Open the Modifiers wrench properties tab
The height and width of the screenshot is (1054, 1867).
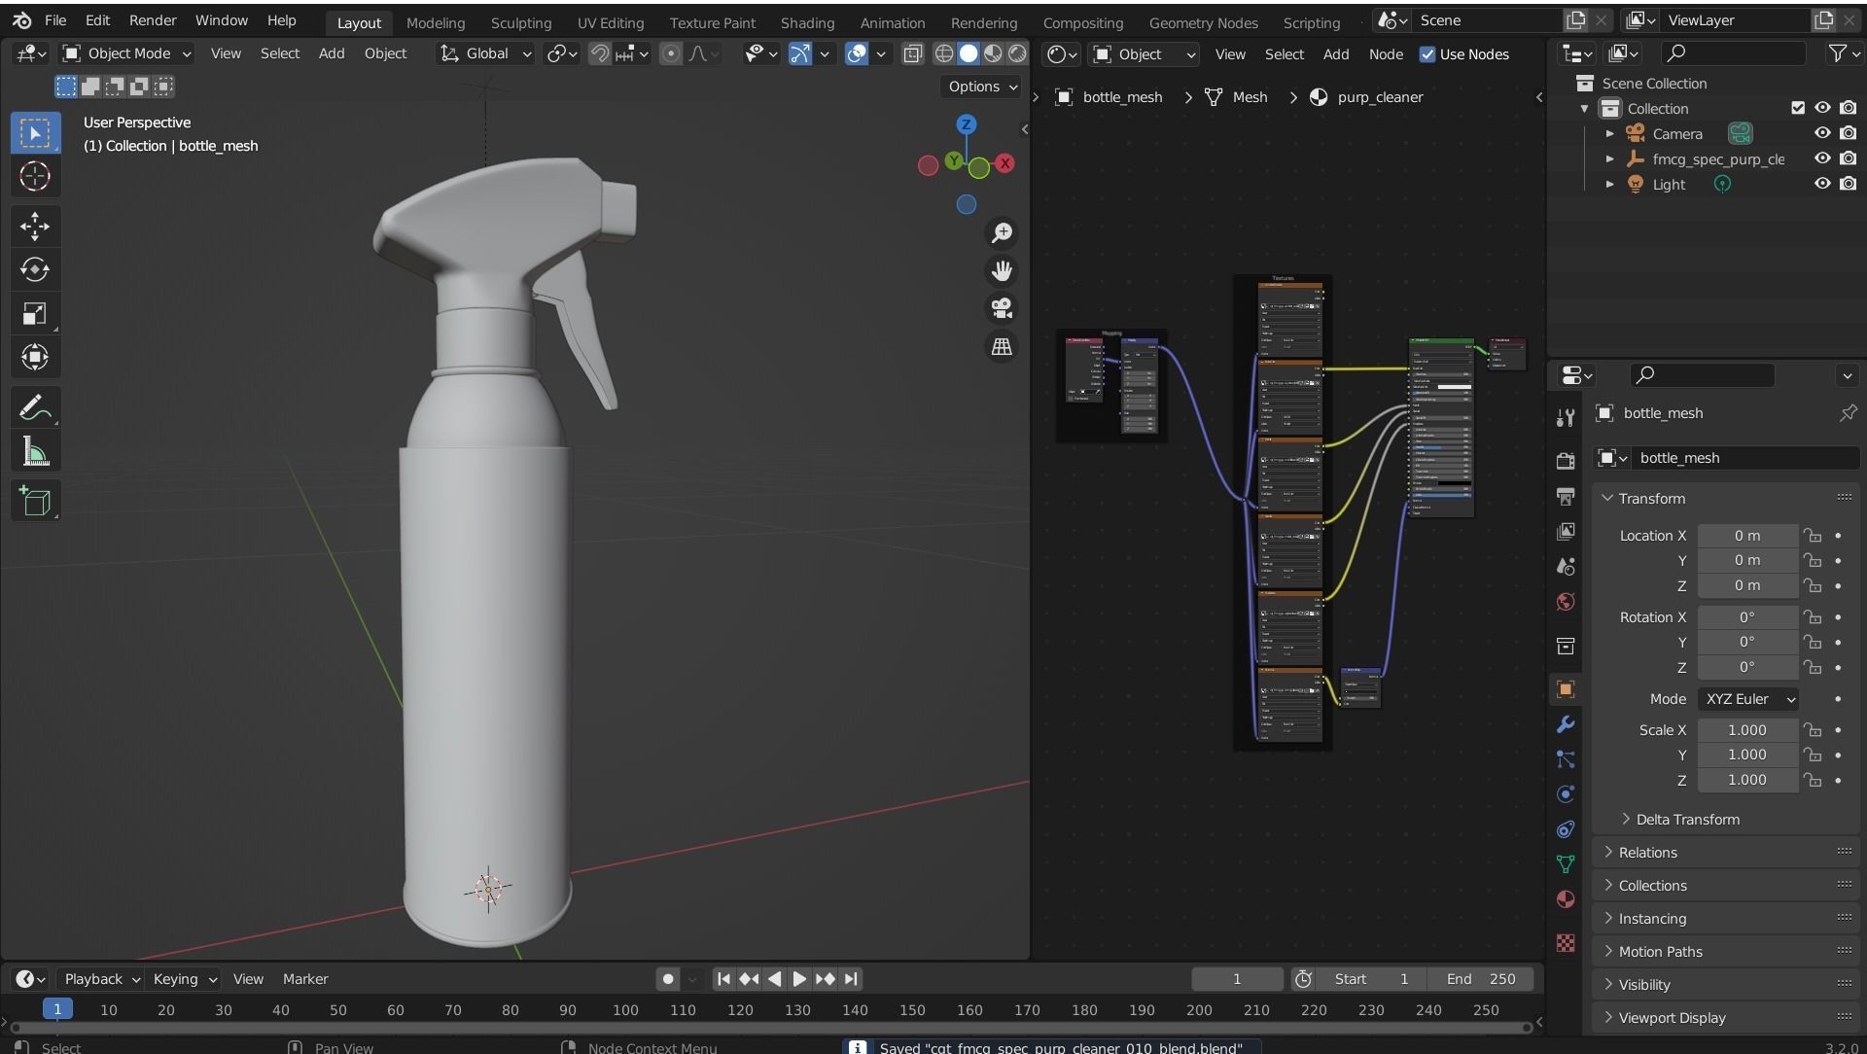[x=1566, y=724]
